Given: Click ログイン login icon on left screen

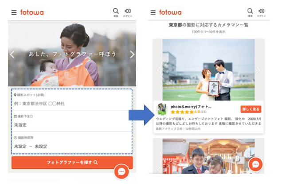Looking at the screenshot, I should click(128, 12).
